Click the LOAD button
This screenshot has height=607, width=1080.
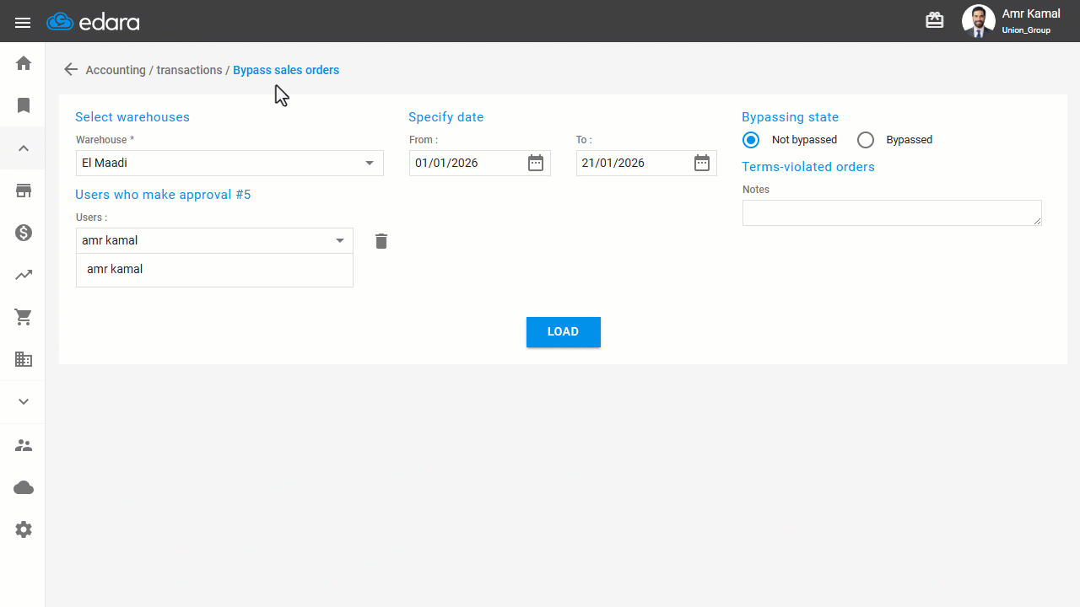point(564,332)
